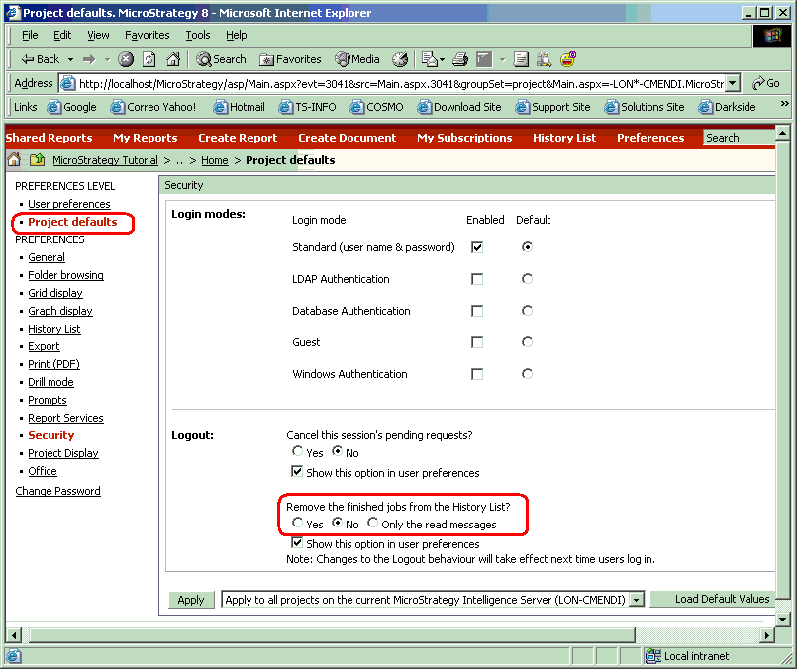Screen dimensions: 797x669
Task: Click the Discuss toolbar icon
Action: (521, 59)
